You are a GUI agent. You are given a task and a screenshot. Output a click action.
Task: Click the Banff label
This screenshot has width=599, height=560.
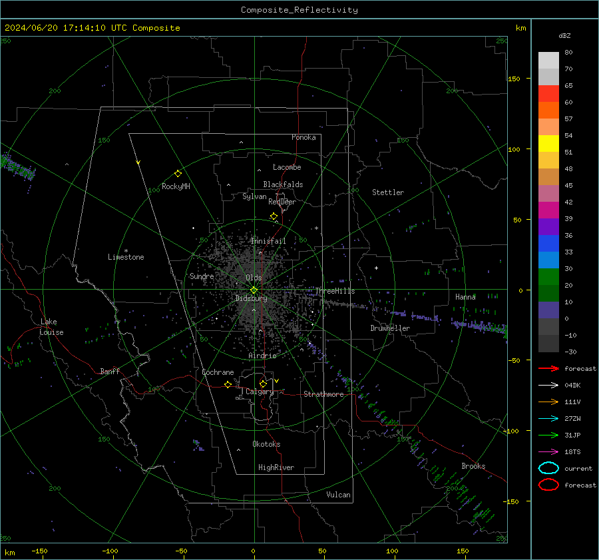[x=110, y=372]
